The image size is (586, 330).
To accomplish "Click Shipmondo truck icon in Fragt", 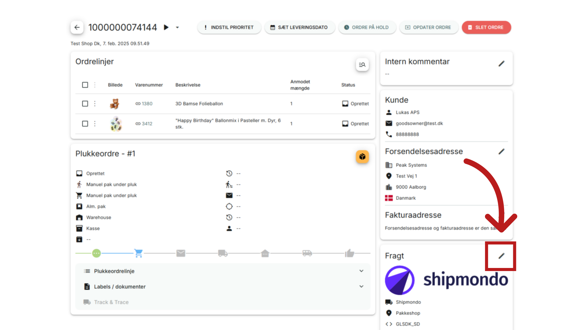I will pos(389,302).
